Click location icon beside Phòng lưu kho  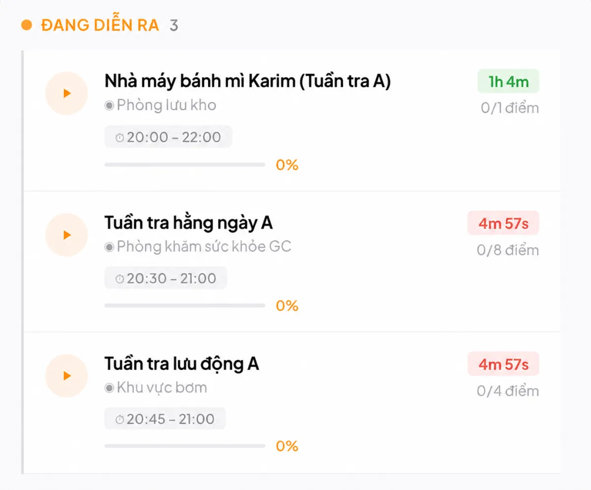[x=109, y=106]
